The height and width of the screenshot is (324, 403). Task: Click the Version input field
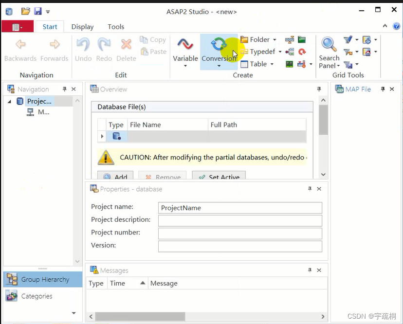(240, 246)
